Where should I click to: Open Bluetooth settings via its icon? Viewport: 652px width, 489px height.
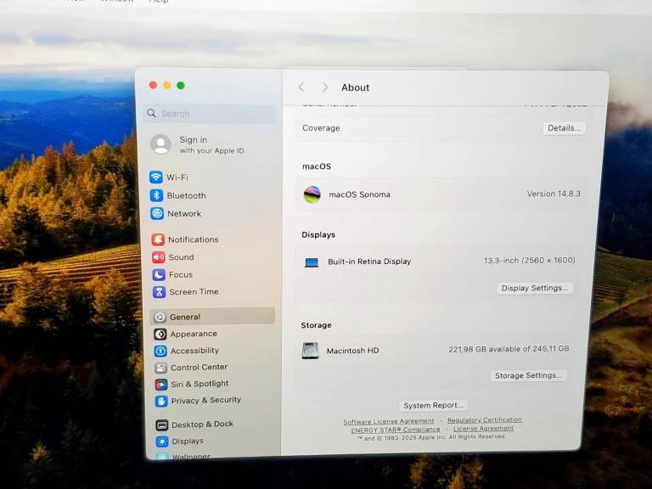156,195
